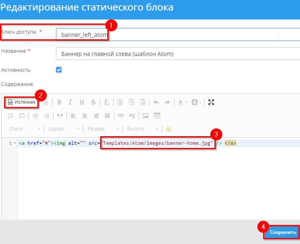Click the blockquote icon
300x244 pixels.
[x=60, y=116]
